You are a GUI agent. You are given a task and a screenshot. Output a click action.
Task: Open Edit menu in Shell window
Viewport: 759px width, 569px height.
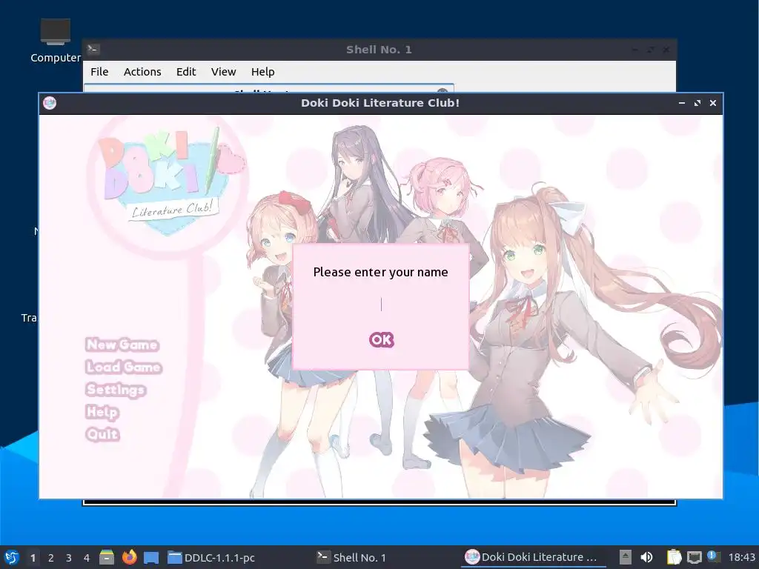pyautogui.click(x=186, y=72)
